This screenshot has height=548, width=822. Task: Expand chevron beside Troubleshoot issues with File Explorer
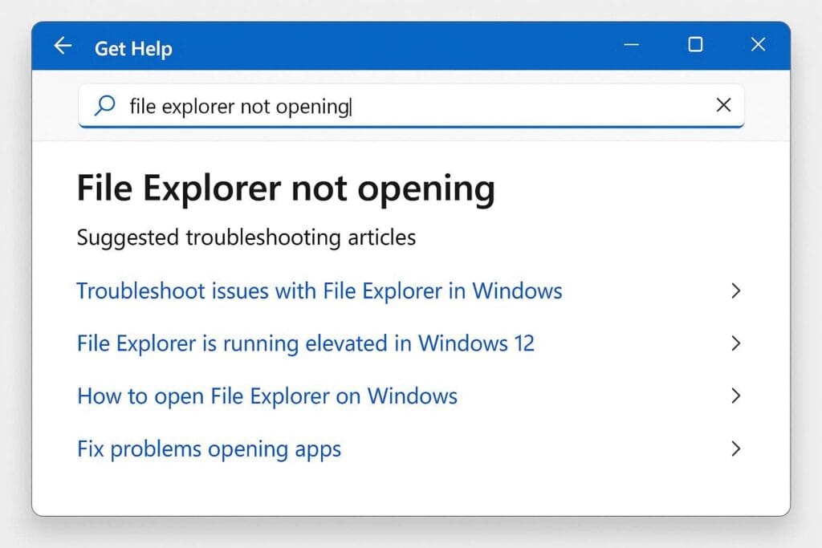pos(735,290)
